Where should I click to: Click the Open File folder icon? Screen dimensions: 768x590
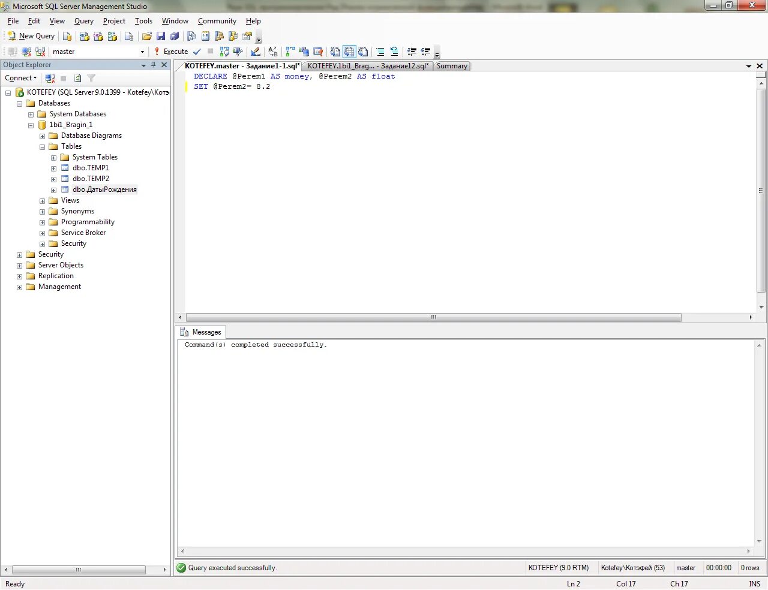(146, 37)
